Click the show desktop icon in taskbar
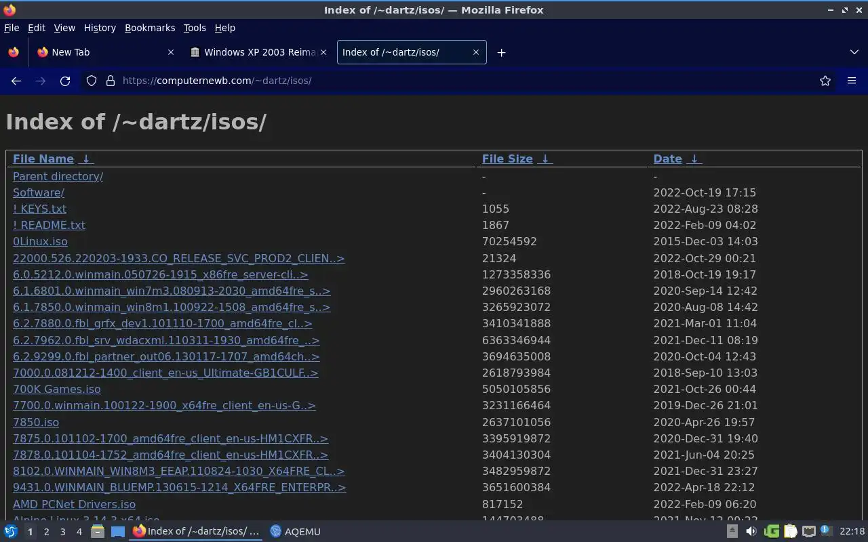 coord(118,532)
